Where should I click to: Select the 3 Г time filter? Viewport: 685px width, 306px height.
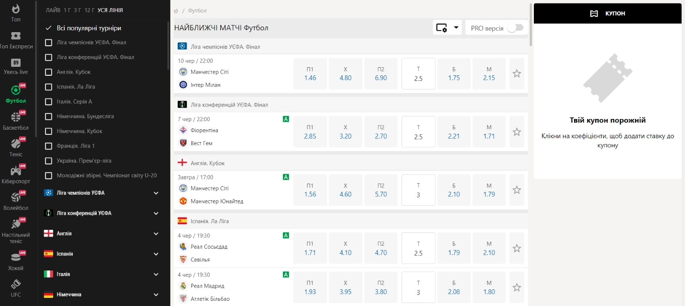77,10
